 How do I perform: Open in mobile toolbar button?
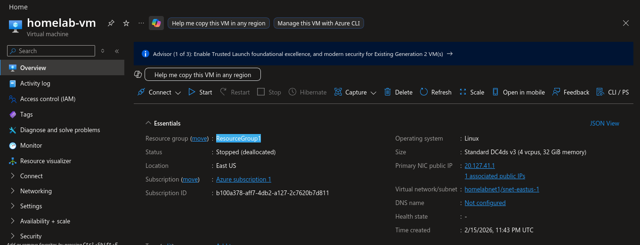point(518,92)
